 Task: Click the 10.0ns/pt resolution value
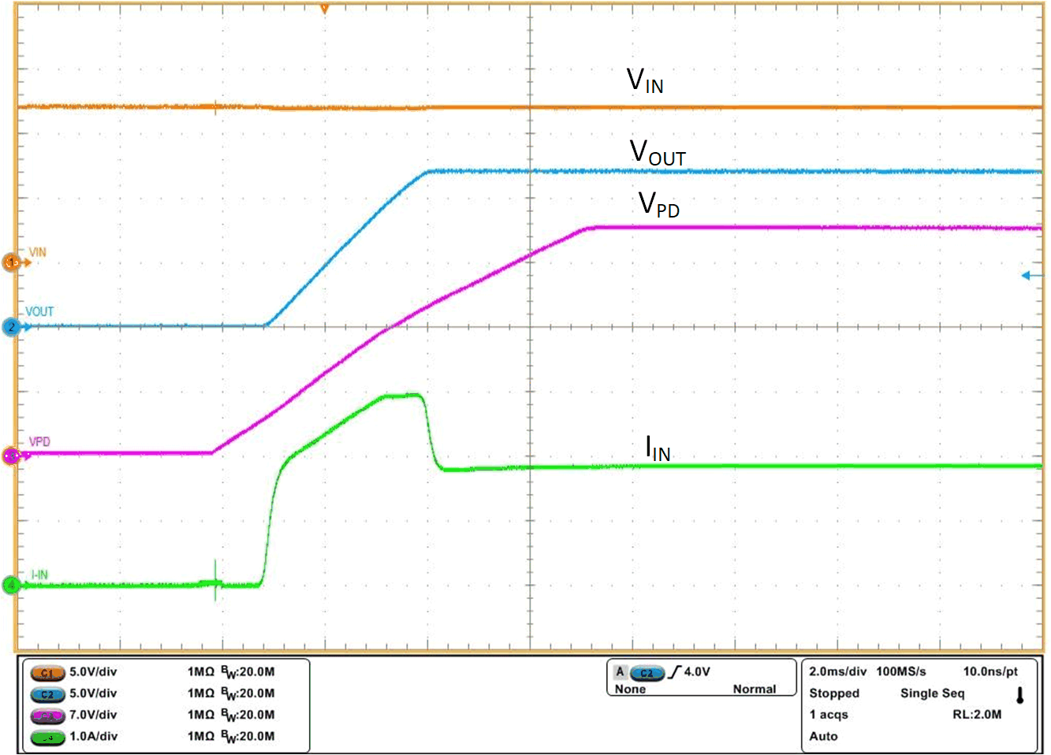[990, 671]
